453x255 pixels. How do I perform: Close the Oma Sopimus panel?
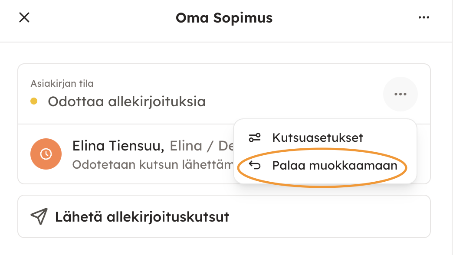pyautogui.click(x=24, y=18)
